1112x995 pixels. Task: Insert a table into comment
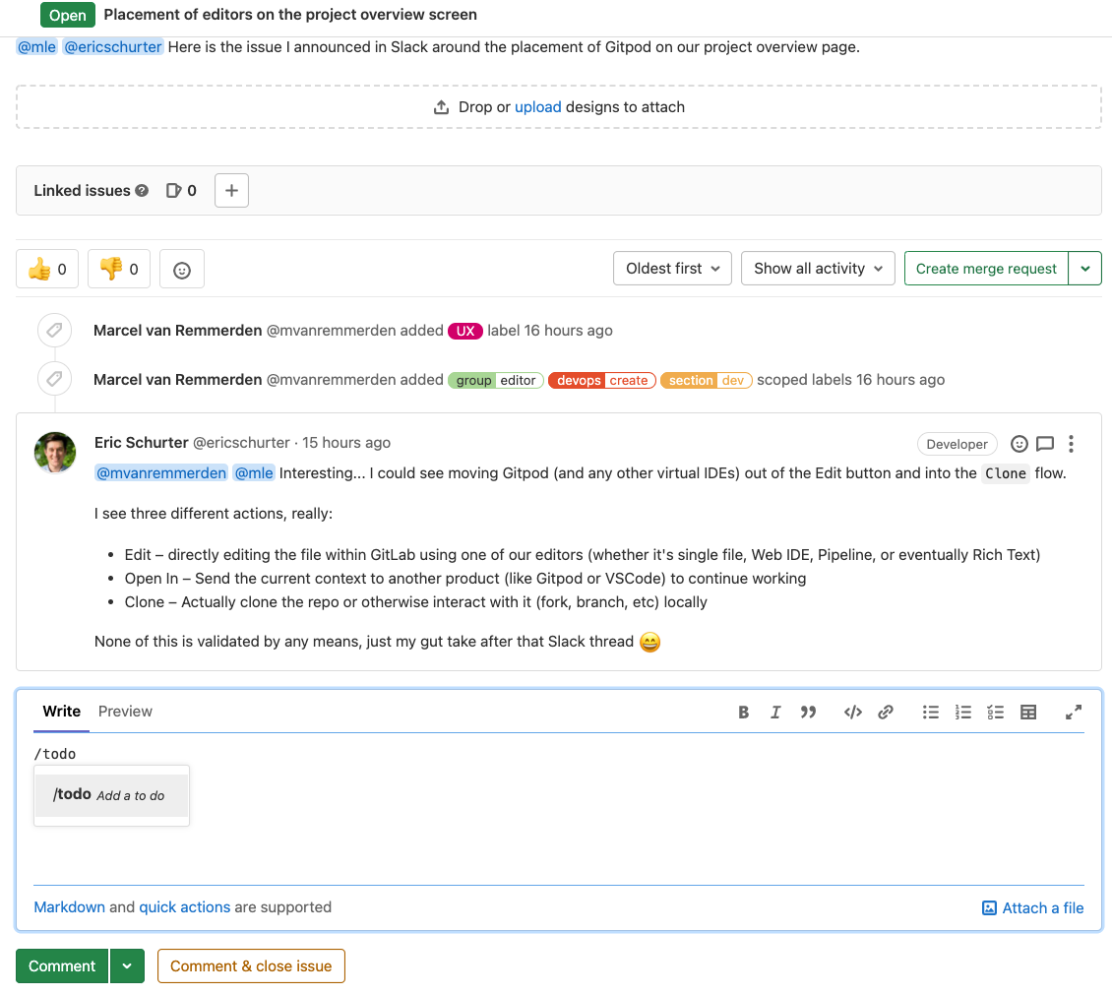click(x=1028, y=713)
